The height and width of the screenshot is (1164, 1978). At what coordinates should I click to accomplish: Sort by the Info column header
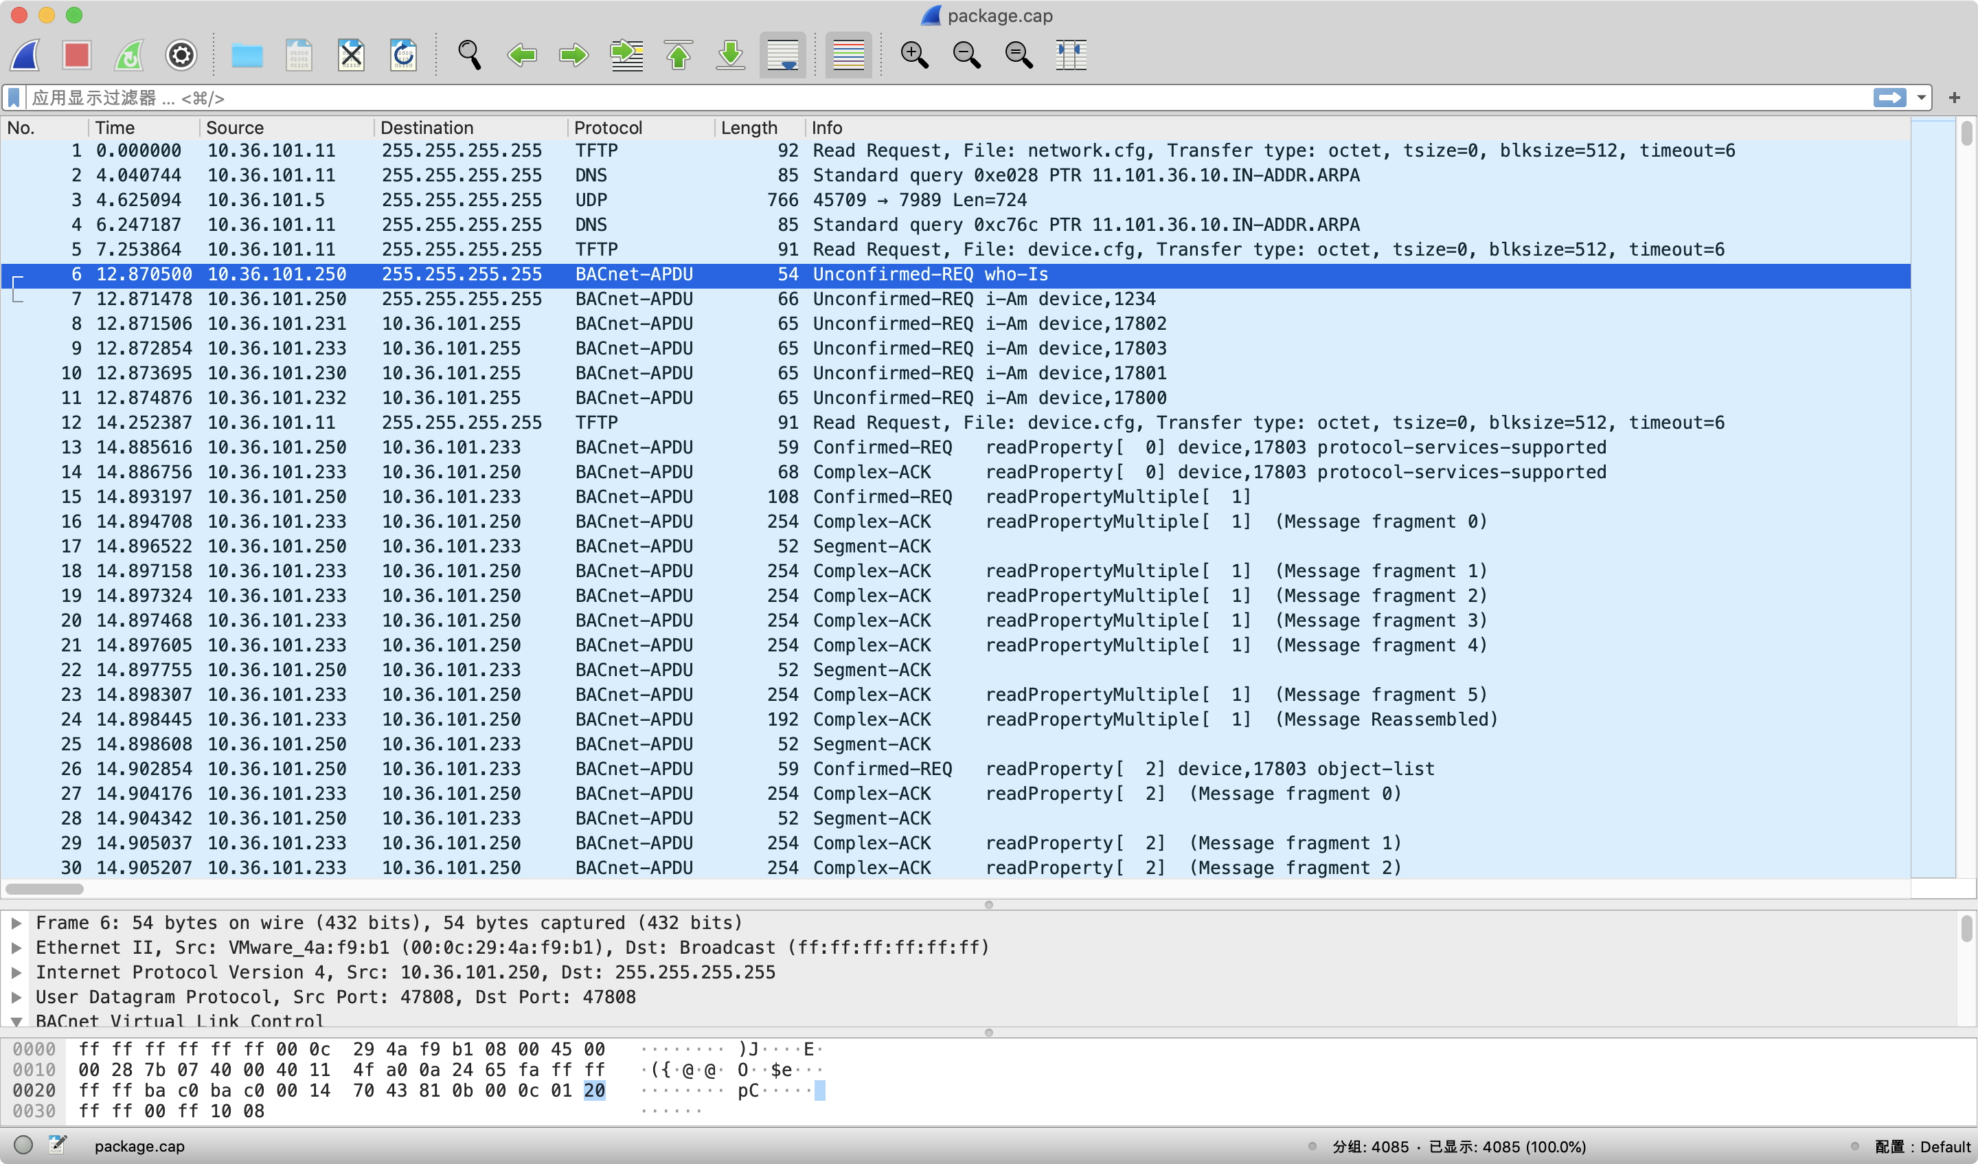[1358, 128]
